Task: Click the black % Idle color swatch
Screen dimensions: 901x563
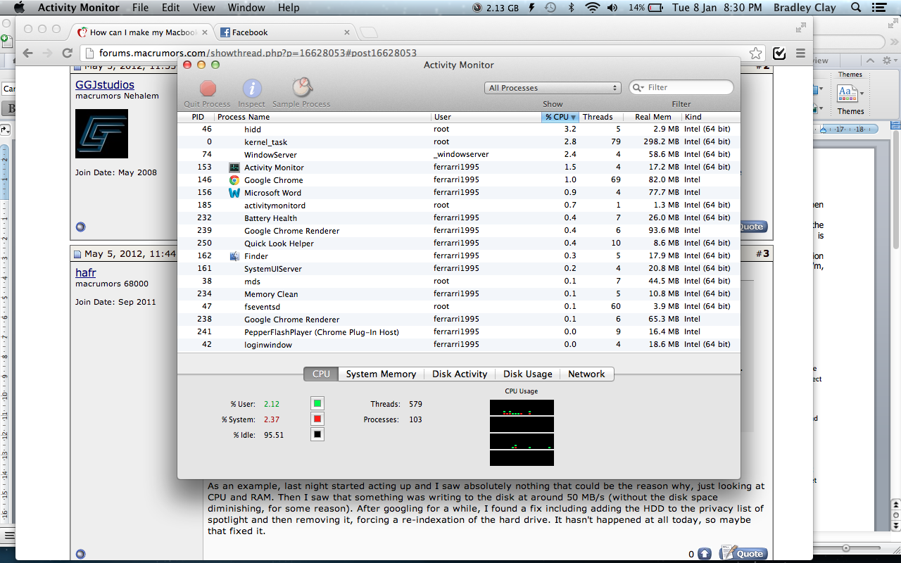Action: (x=317, y=434)
